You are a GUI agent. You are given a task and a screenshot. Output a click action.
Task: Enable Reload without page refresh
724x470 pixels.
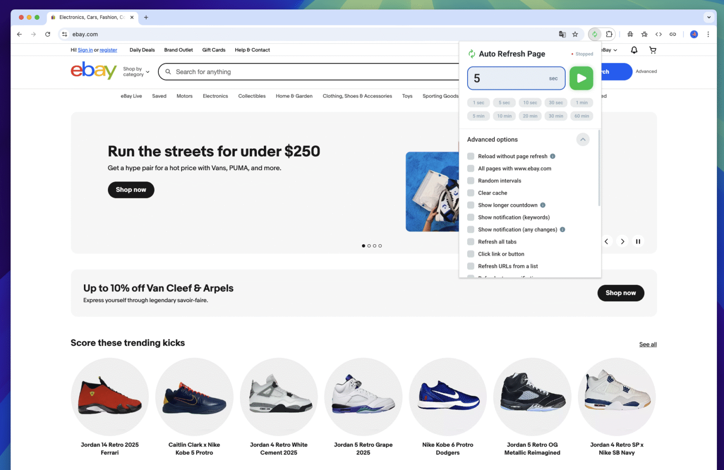click(470, 156)
